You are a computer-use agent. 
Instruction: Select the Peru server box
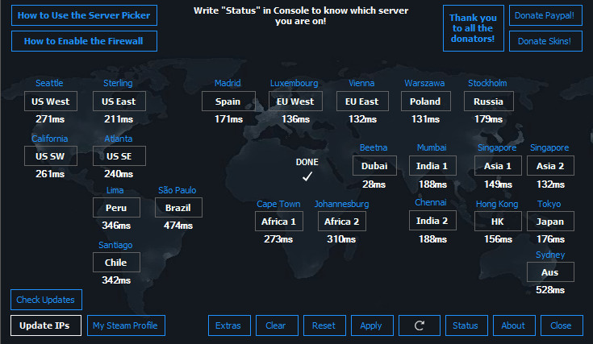point(116,208)
